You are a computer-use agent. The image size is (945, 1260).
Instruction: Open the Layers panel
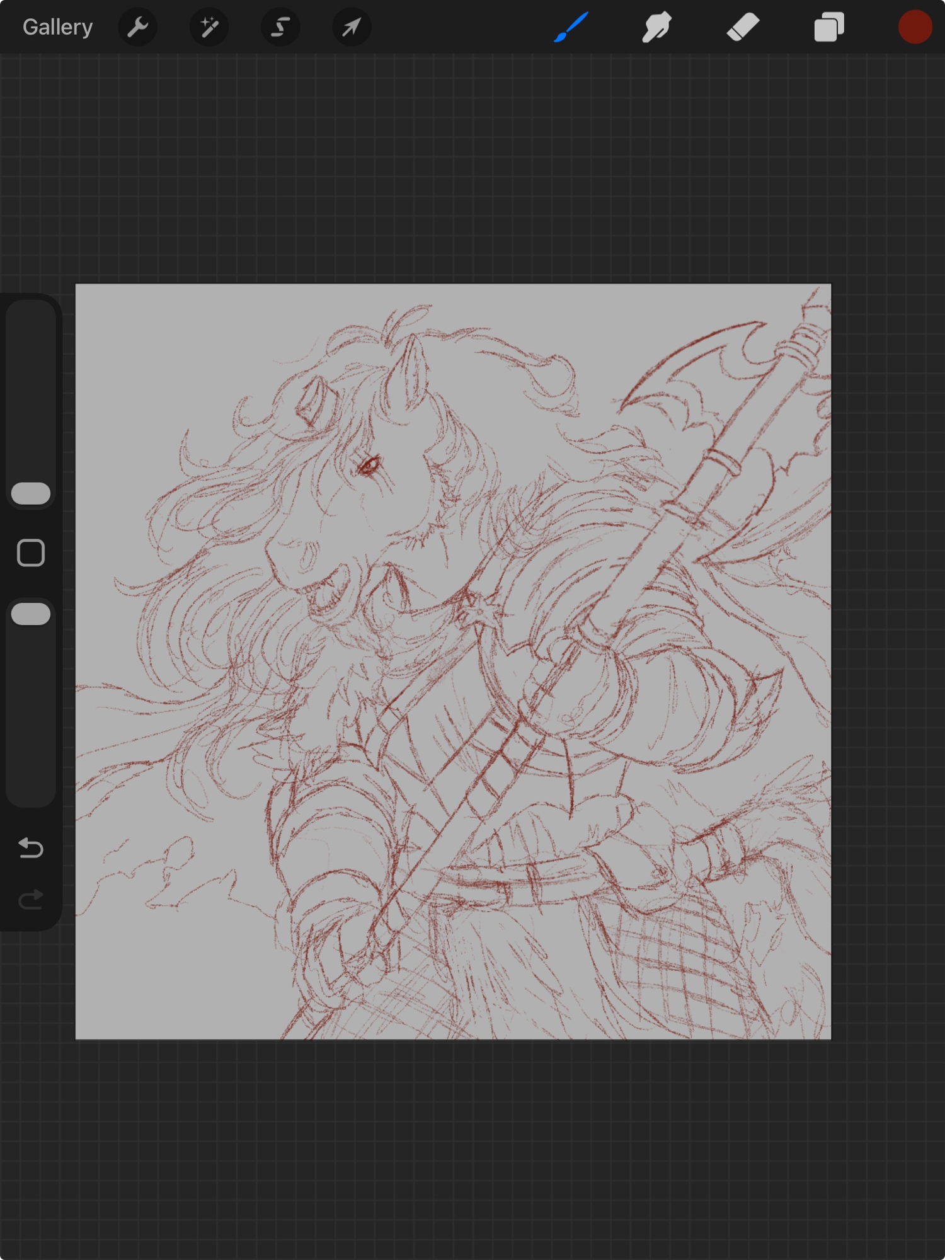(828, 27)
